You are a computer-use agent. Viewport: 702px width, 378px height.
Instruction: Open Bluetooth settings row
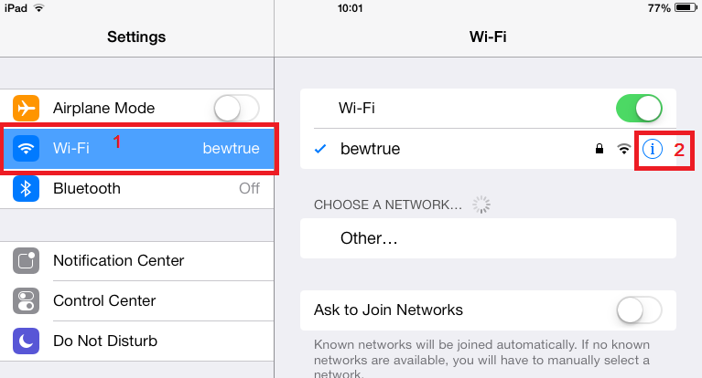pyautogui.click(x=137, y=189)
